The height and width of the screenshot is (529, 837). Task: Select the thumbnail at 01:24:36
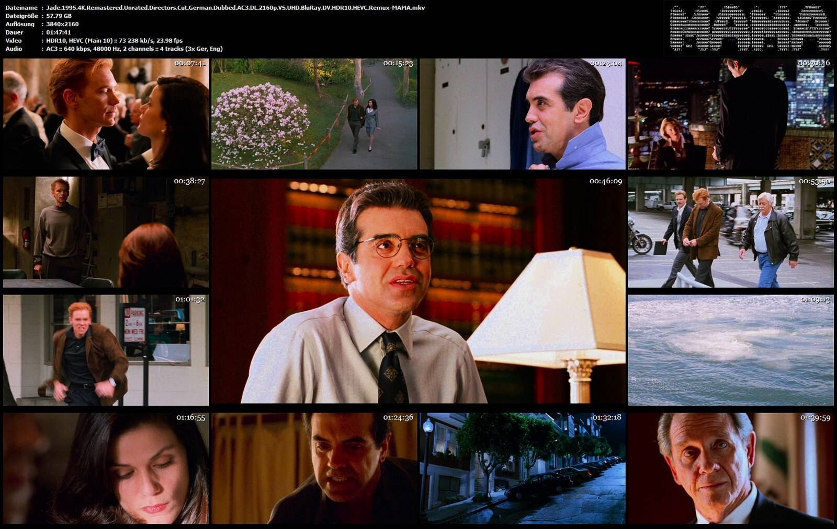314,468
